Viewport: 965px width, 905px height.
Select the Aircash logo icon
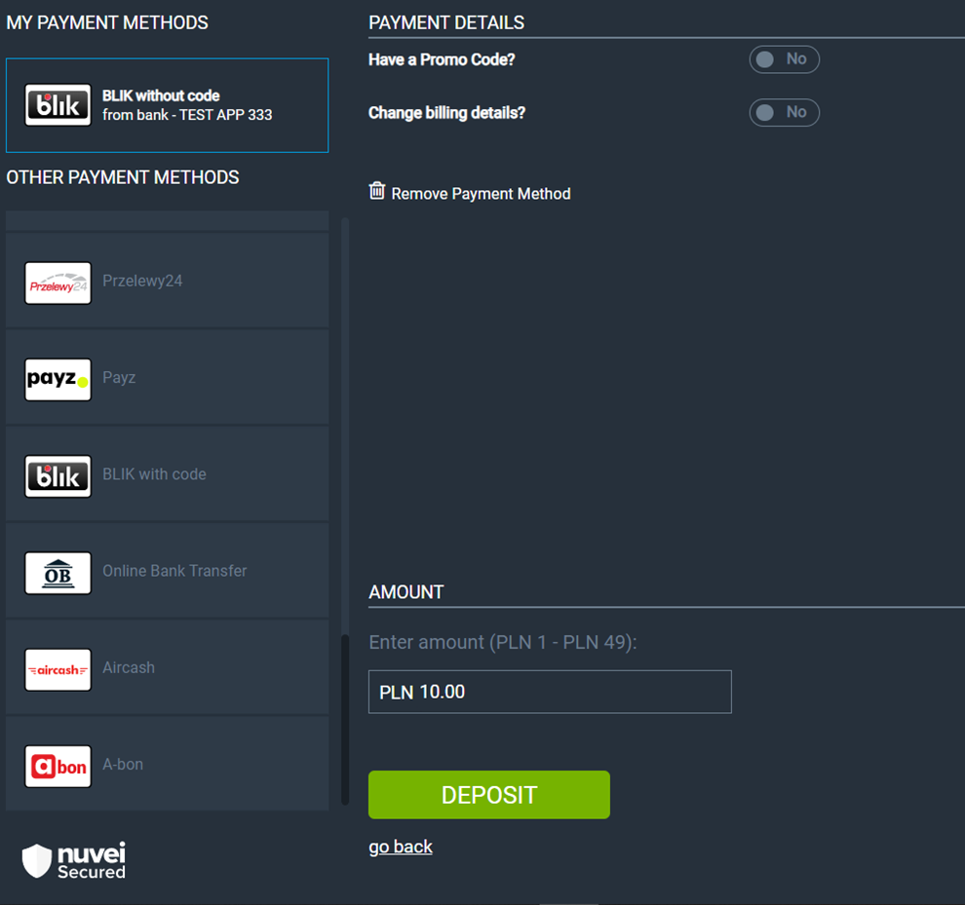point(58,670)
